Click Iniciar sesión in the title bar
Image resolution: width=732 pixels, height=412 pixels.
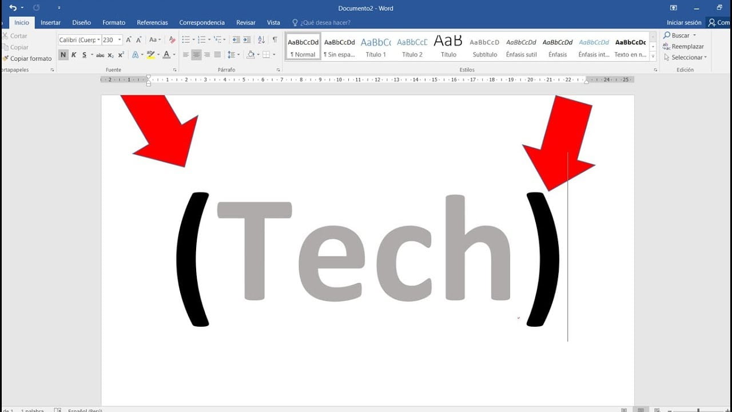pos(683,22)
